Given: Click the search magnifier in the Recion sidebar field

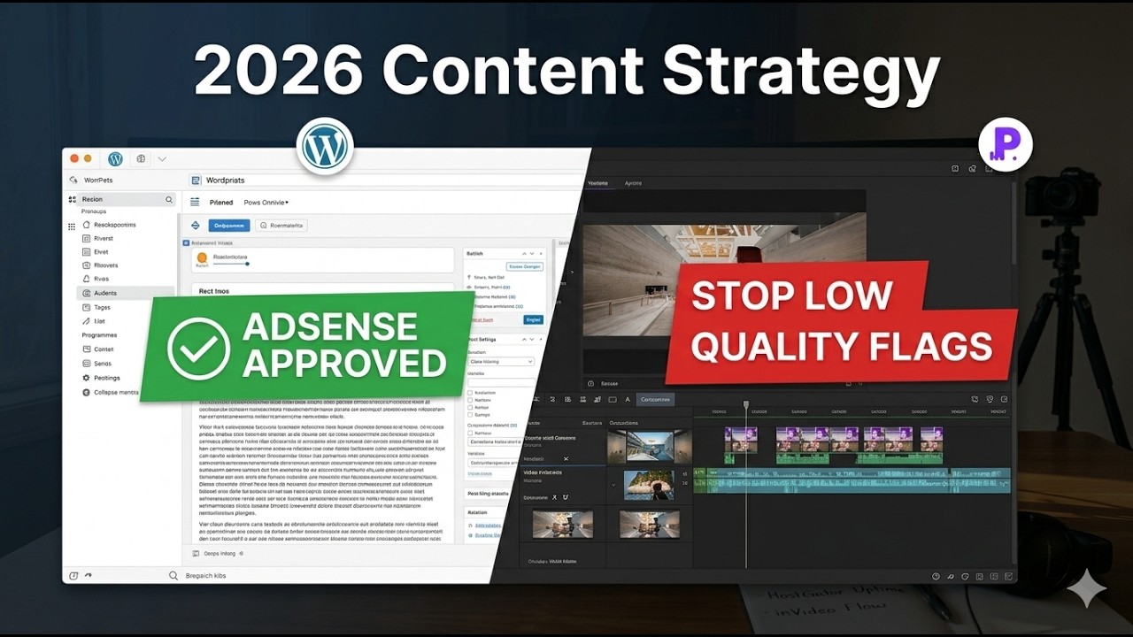Looking at the screenshot, I should 168,200.
